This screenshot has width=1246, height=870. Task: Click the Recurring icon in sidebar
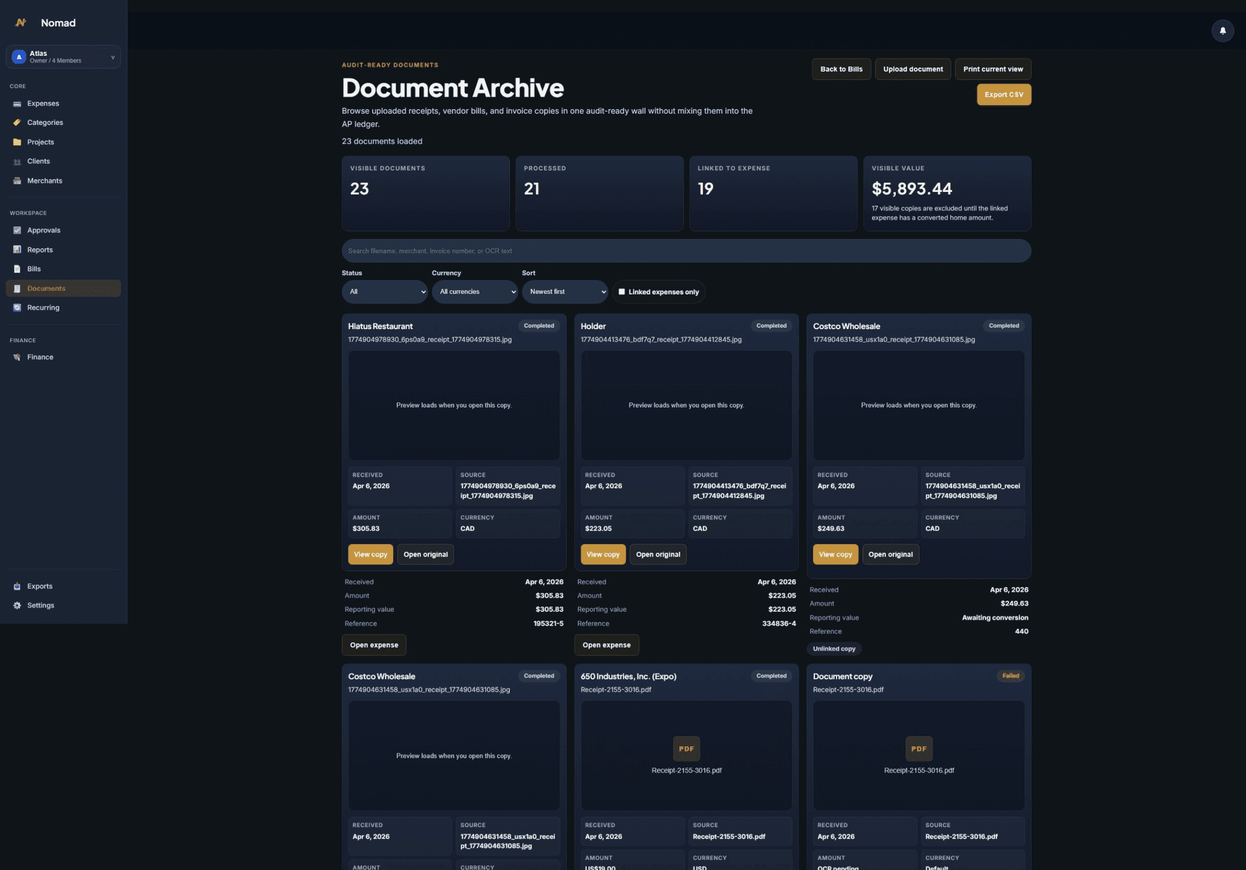coord(17,307)
